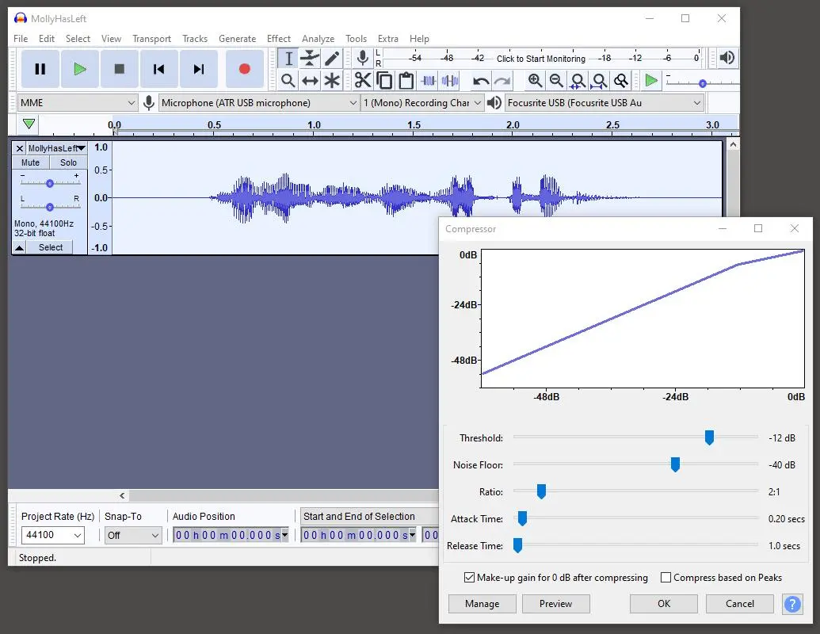
Task: Select the Zoom (magnifier) tool
Action: [288, 81]
